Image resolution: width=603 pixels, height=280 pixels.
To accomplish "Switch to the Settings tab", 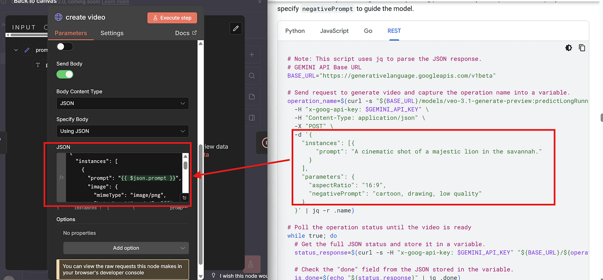I will [112, 33].
